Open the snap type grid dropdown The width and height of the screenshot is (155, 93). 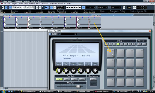click(x=90, y=7)
